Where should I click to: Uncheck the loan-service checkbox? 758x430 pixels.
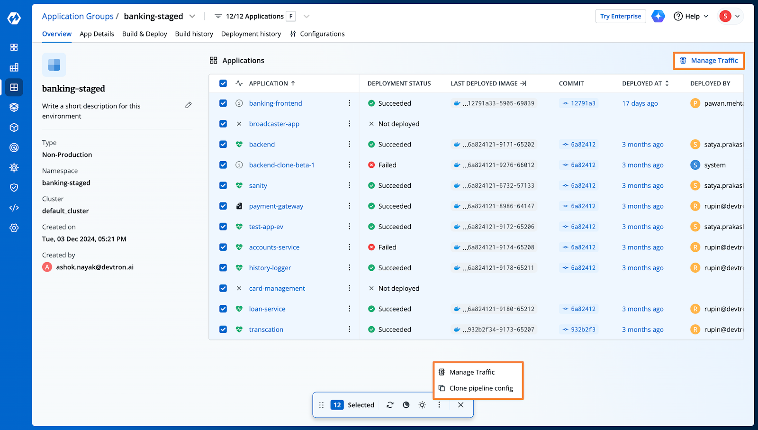223,309
